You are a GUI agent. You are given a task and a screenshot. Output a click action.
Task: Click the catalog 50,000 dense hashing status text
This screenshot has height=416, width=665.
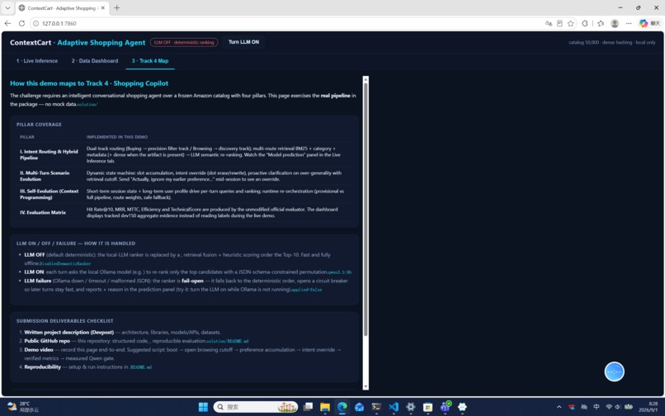(612, 42)
